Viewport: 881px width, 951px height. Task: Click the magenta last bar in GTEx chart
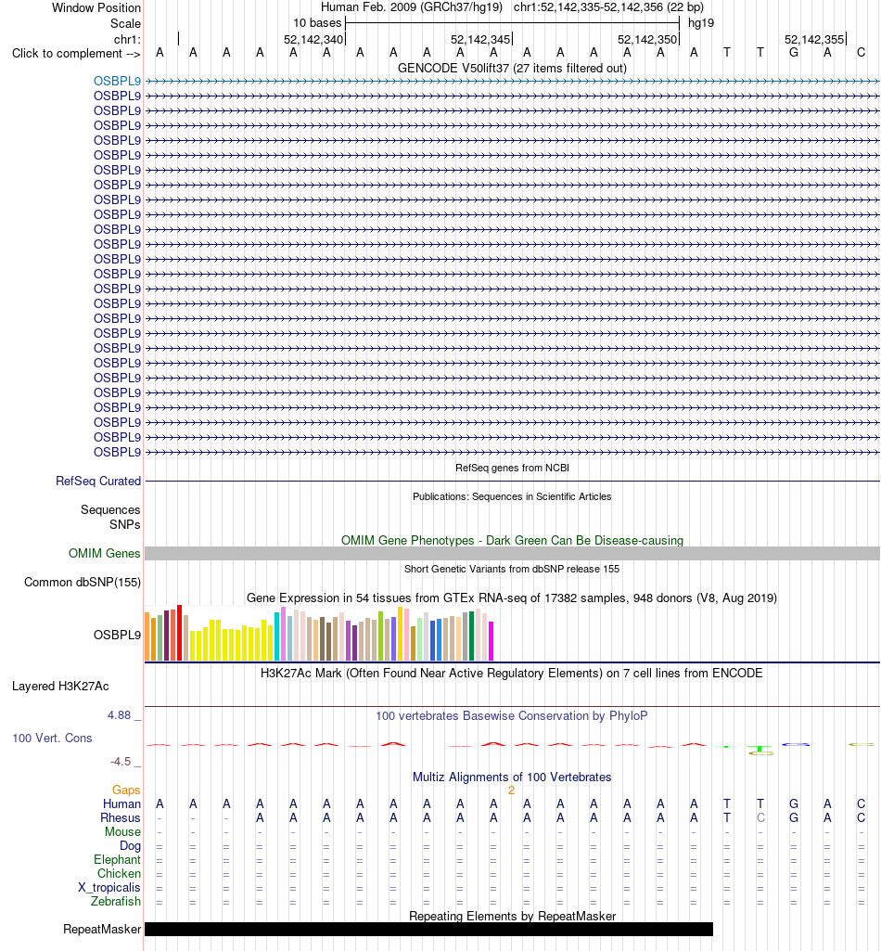492,641
